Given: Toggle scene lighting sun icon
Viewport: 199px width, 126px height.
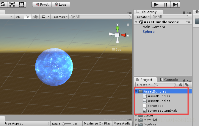Looking at the screenshot, I should [x=28, y=17].
